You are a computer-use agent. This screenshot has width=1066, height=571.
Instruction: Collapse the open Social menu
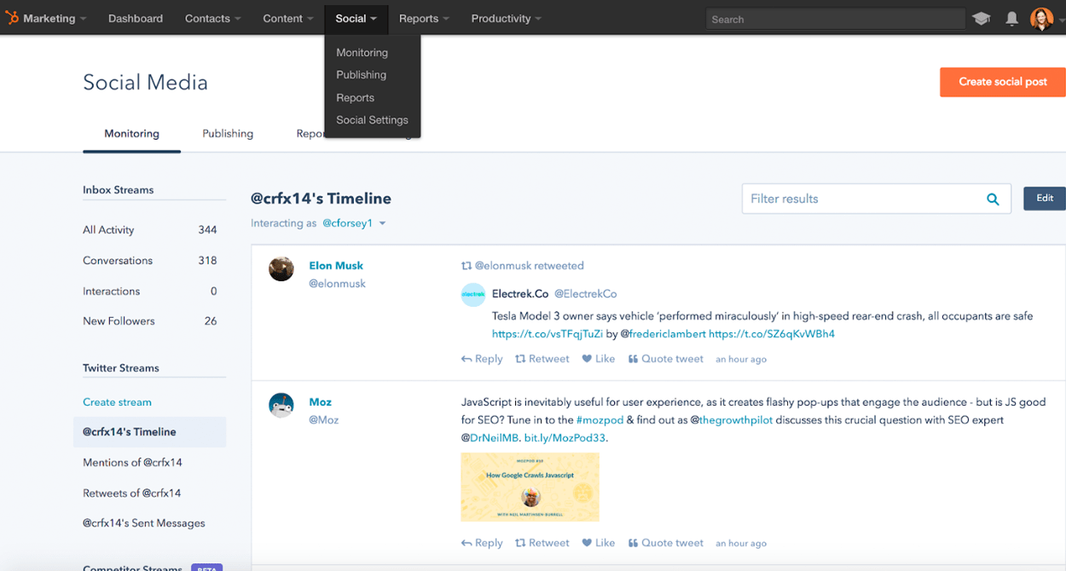click(x=356, y=19)
